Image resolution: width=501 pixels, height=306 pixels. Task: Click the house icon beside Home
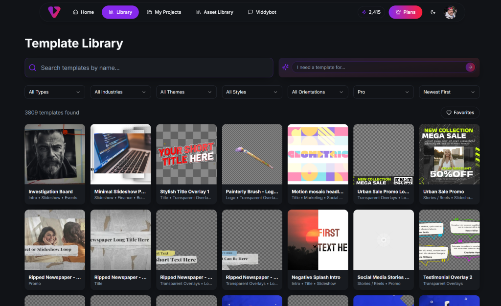pos(75,12)
